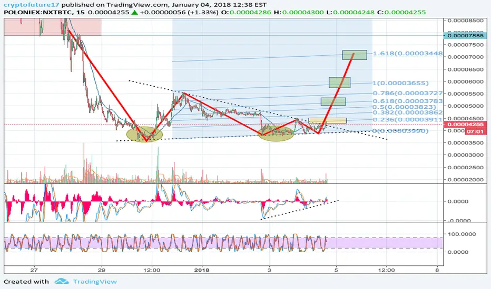
Task: Click the 0.00002500 price axis label
Action: 465,168
